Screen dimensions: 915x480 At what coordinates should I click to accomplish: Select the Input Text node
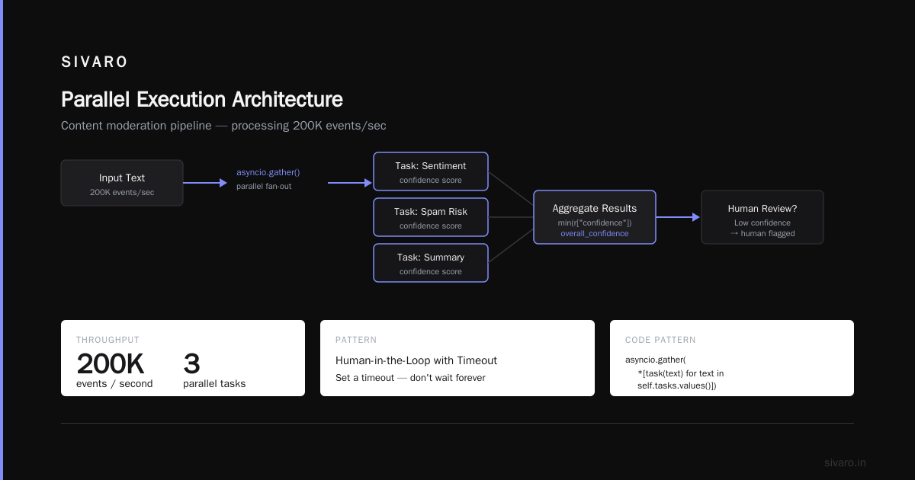point(122,183)
